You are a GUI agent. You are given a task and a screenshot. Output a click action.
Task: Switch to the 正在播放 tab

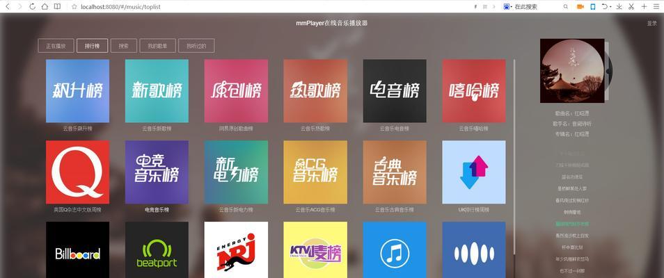tap(56, 46)
